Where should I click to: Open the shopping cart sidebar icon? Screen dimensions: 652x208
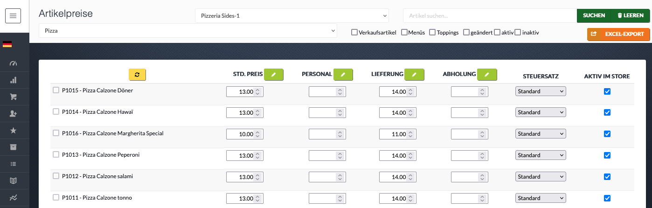tap(13, 97)
